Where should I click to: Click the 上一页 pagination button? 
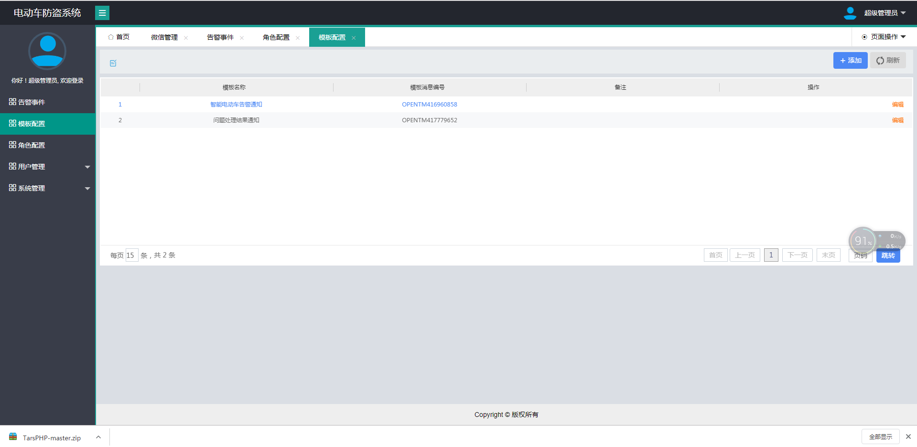point(744,255)
